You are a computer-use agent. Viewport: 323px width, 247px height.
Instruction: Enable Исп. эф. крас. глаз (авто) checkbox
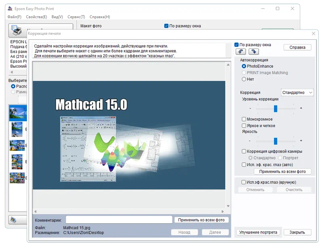244,165
